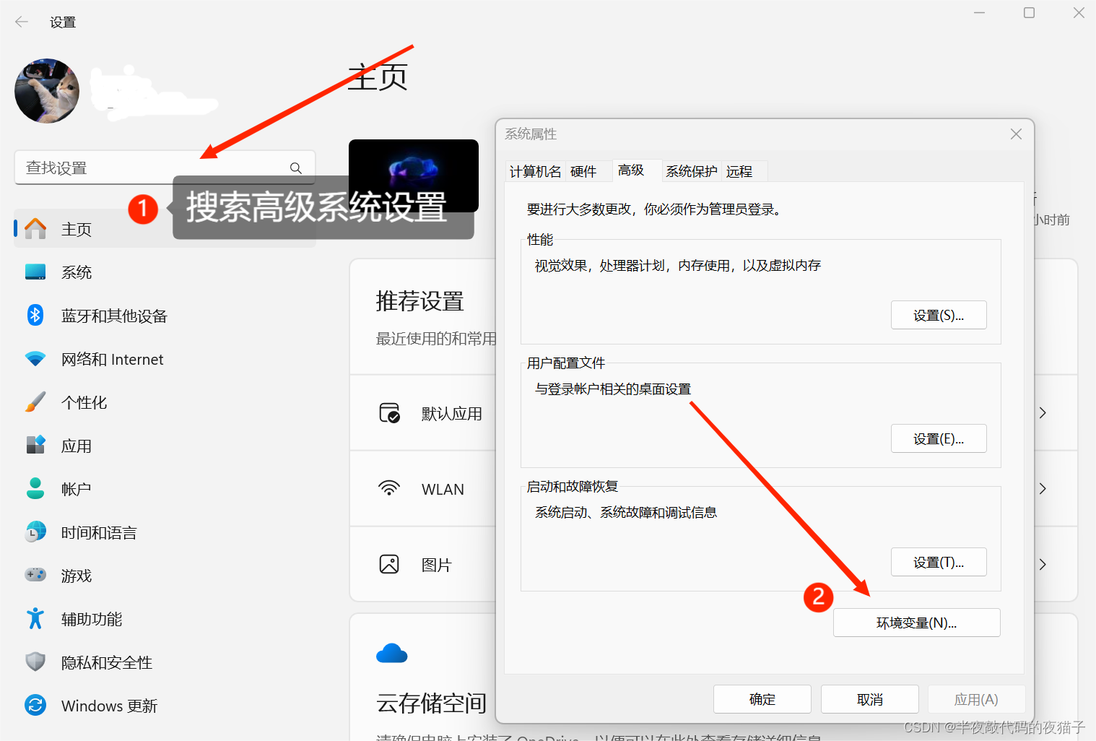Expand the 默认应用 row chevron
This screenshot has height=741, width=1096.
point(1043,413)
